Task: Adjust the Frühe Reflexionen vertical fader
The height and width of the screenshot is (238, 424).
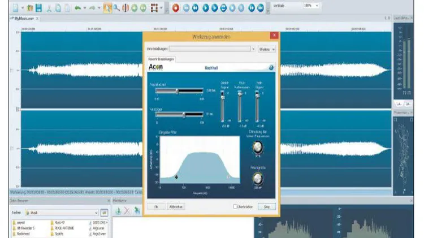Action: point(240,107)
